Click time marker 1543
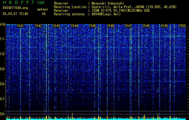 [x=56, y=26]
